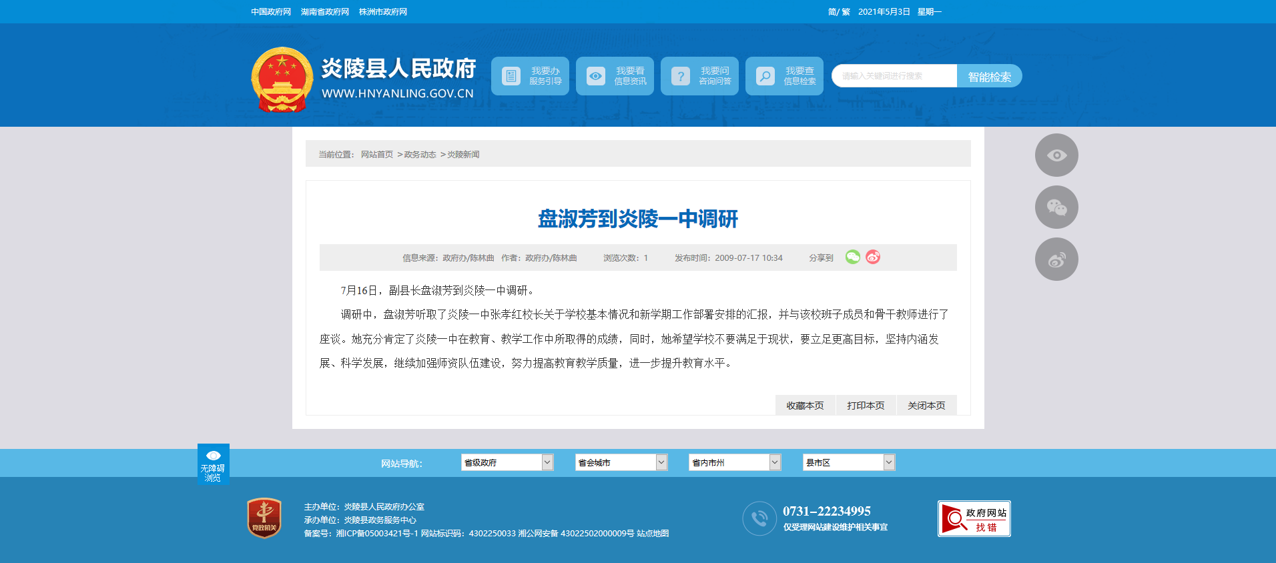Select 我要问 咨询问答 navigation item
1276x563 pixels.
699,76
